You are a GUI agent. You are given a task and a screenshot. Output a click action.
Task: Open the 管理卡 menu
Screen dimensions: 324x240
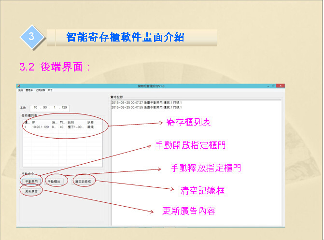[x=29, y=90]
